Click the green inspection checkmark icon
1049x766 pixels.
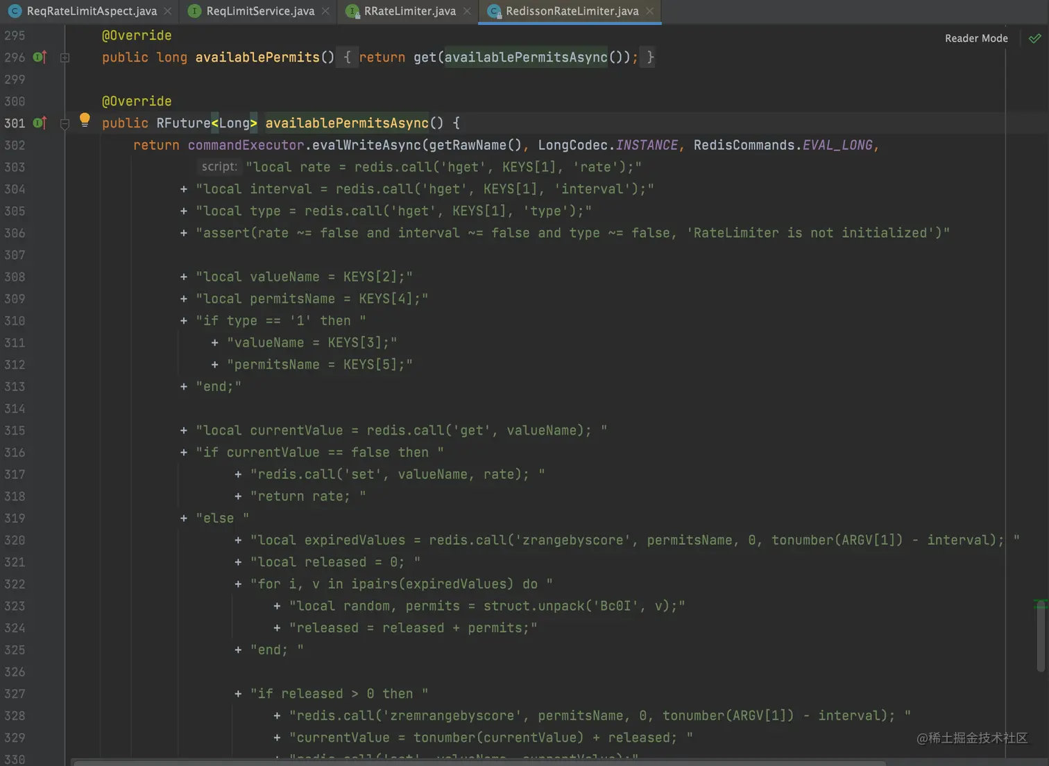[x=1034, y=38]
